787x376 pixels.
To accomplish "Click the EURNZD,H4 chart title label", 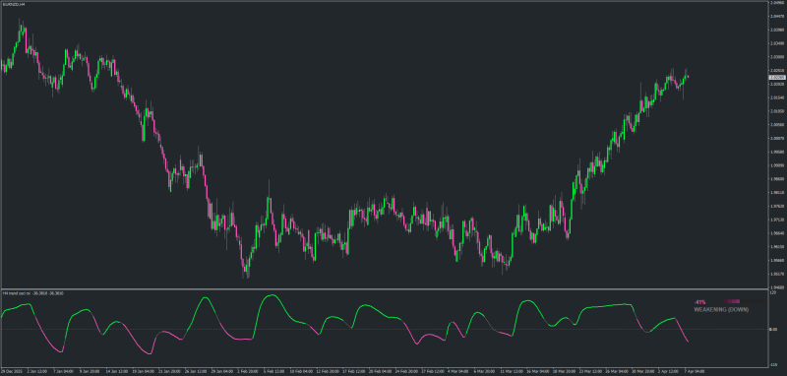I will pyautogui.click(x=14, y=4).
